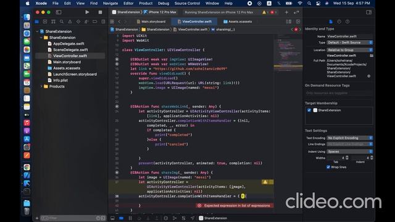The image size is (395, 222).
Task: Open the Line Endings dropdown
Action: [350, 144]
